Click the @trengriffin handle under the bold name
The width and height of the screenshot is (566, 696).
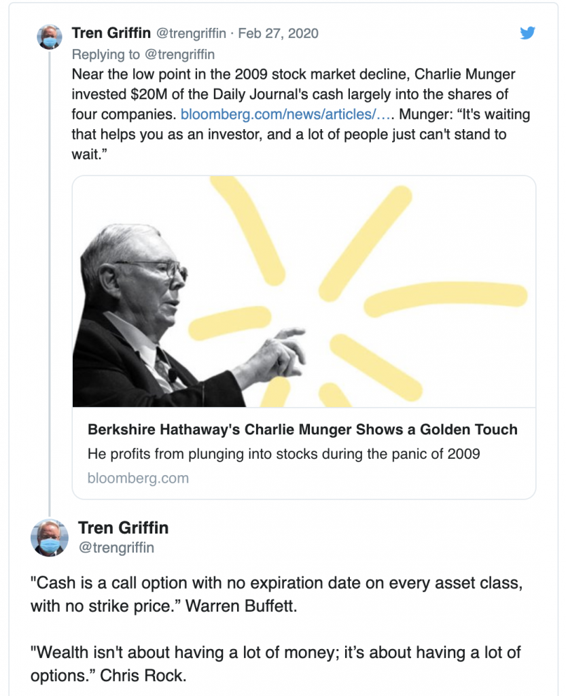point(116,547)
